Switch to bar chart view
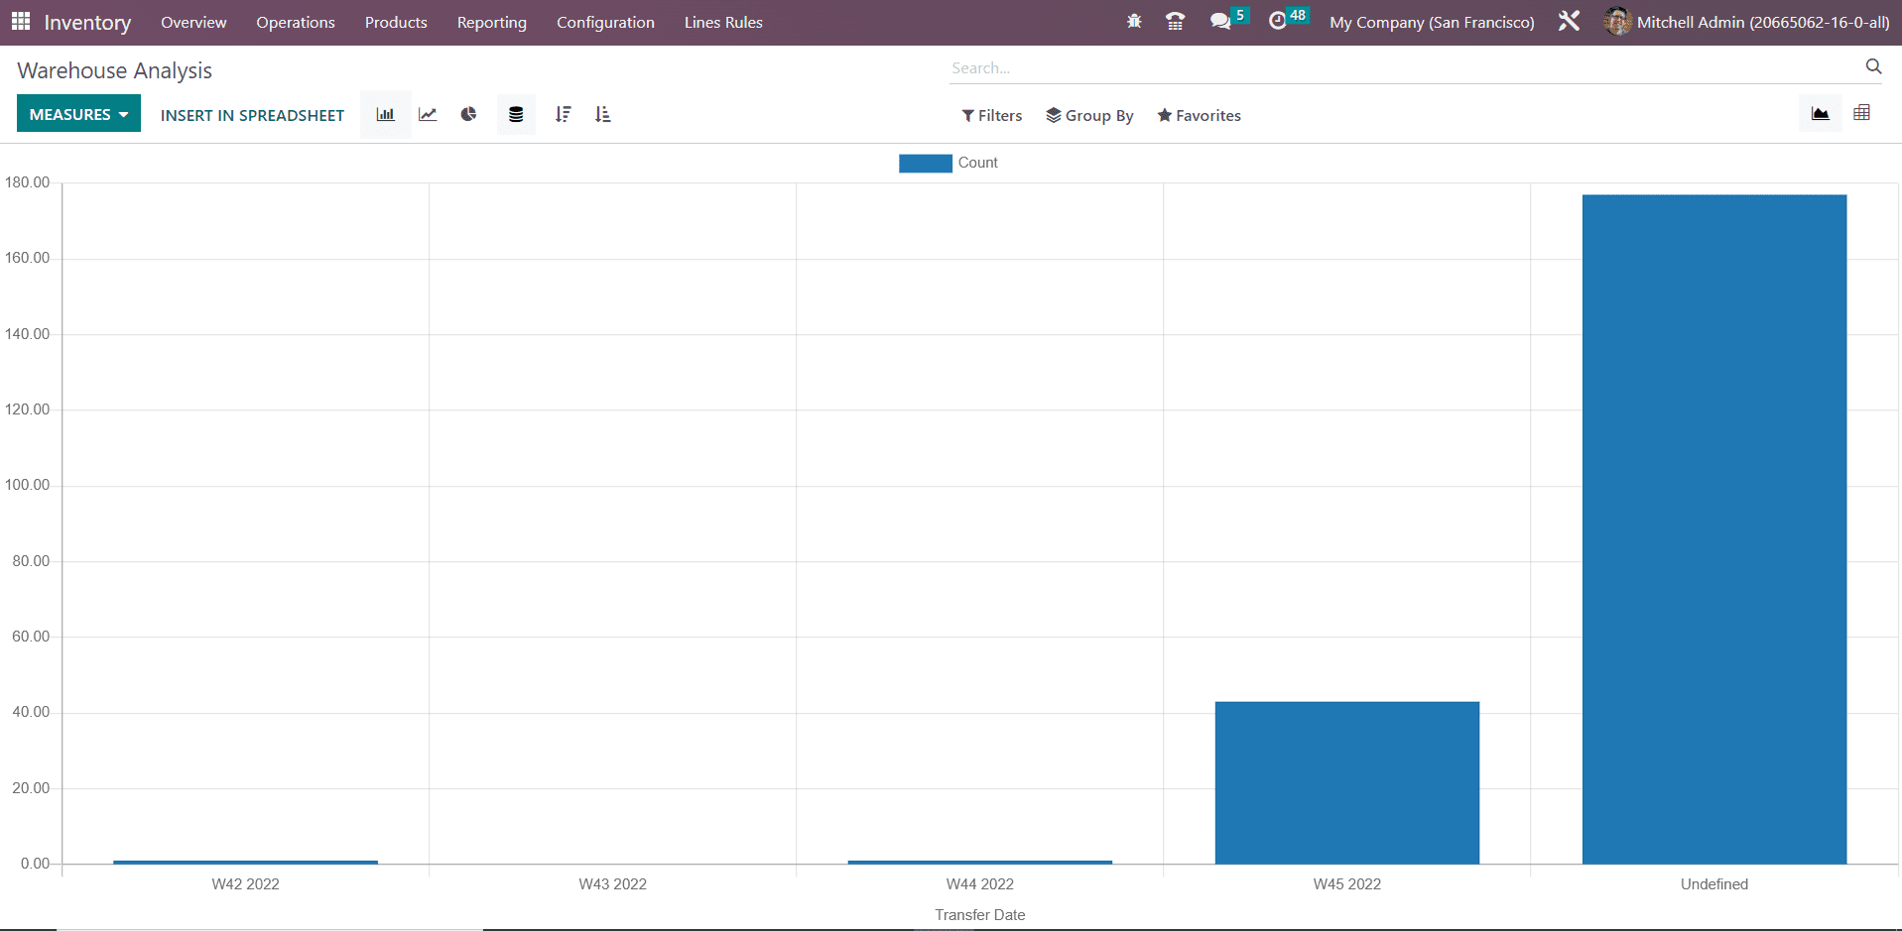The width and height of the screenshot is (1902, 931). point(386,115)
